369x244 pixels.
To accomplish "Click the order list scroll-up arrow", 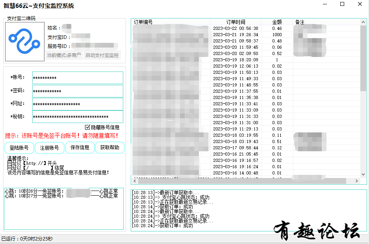I will 363,22.
